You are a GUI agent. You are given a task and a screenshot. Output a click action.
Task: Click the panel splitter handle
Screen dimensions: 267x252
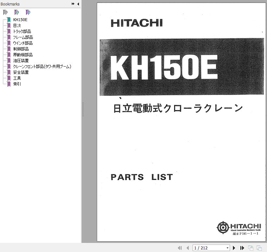click(83, 109)
